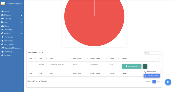The image size is (174, 92).
Task: Click the Home house icon
Action: point(3,11)
